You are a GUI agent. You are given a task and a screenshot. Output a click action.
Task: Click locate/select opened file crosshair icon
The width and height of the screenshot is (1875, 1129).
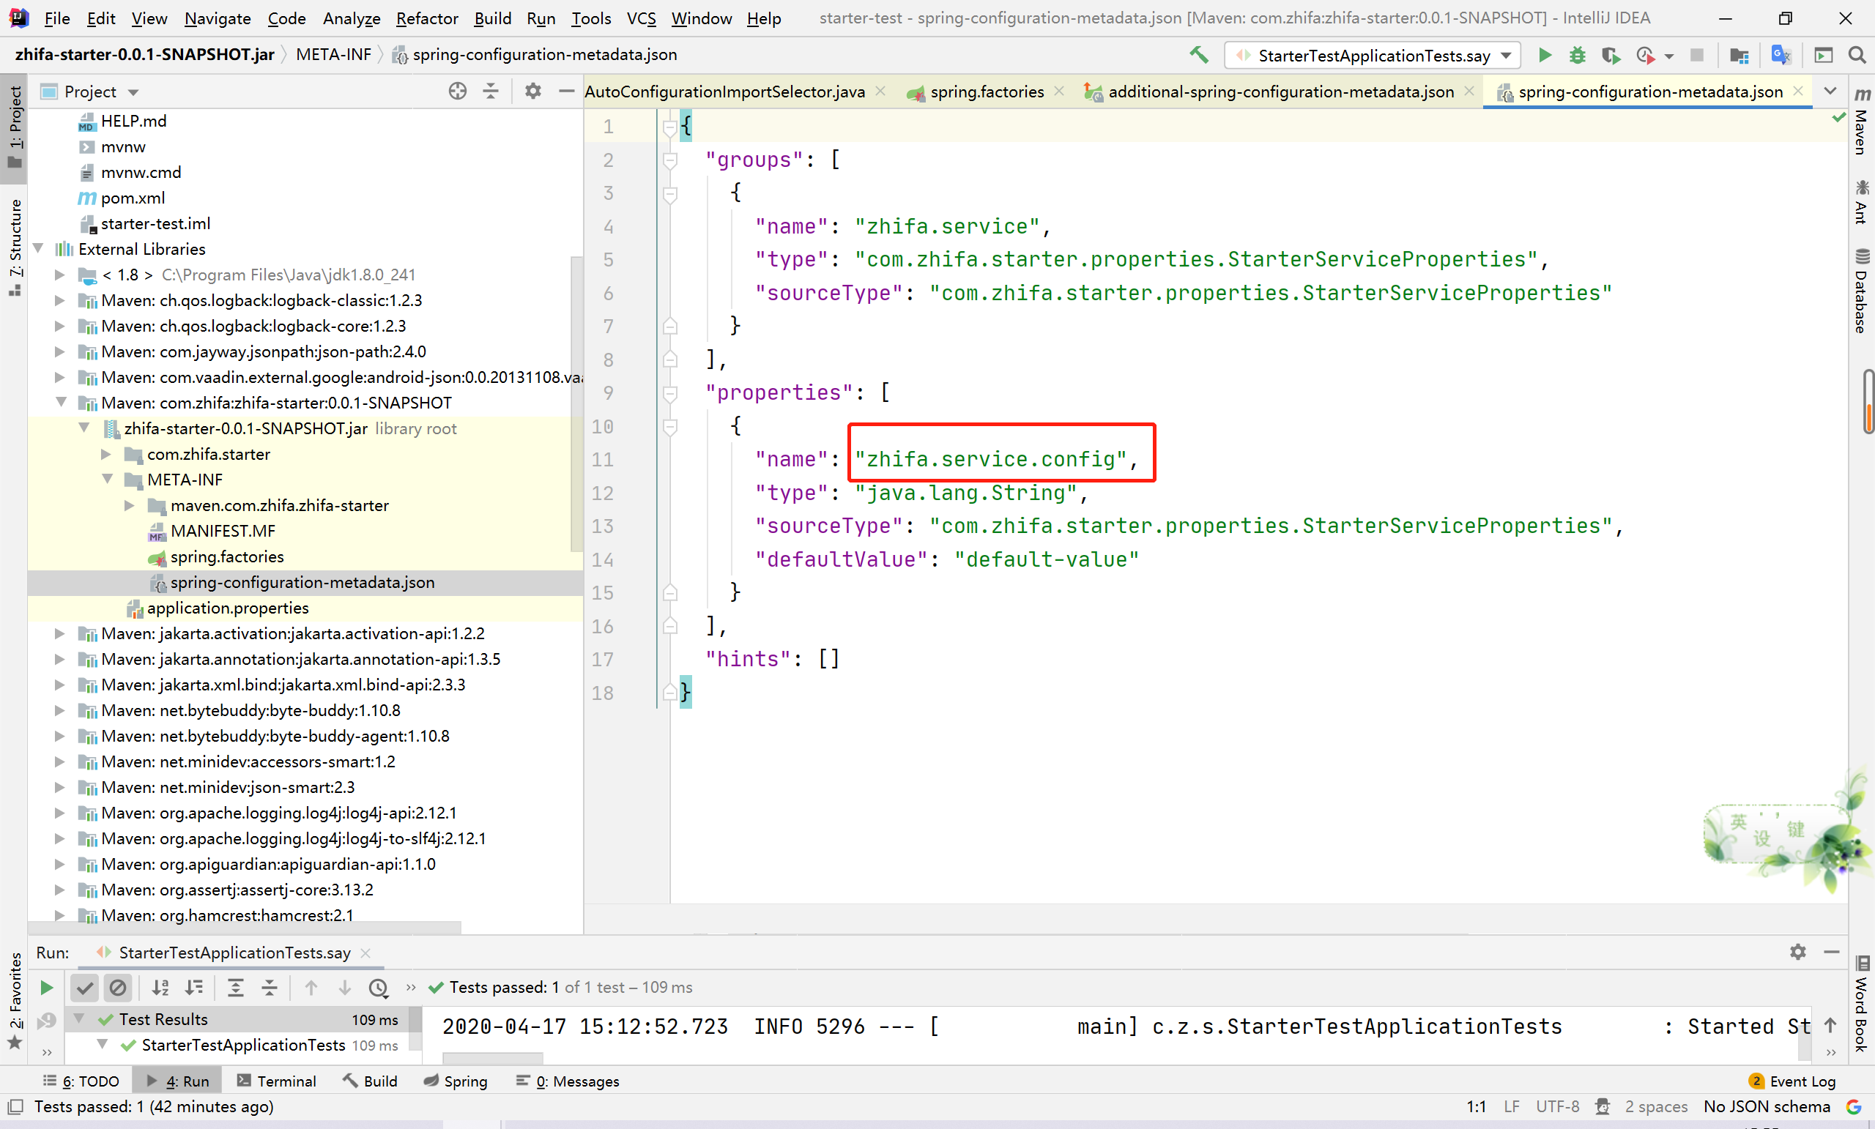[457, 92]
